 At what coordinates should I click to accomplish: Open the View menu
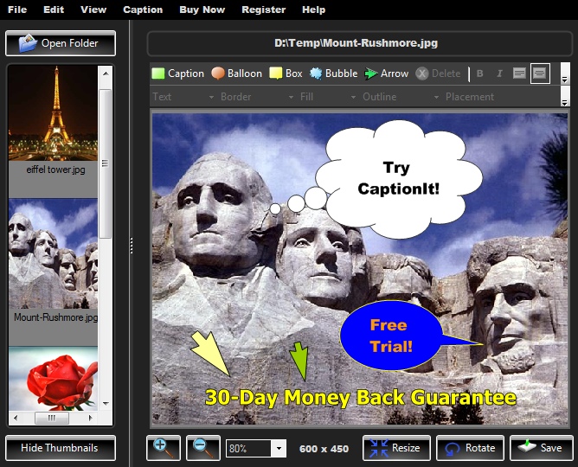(x=93, y=10)
